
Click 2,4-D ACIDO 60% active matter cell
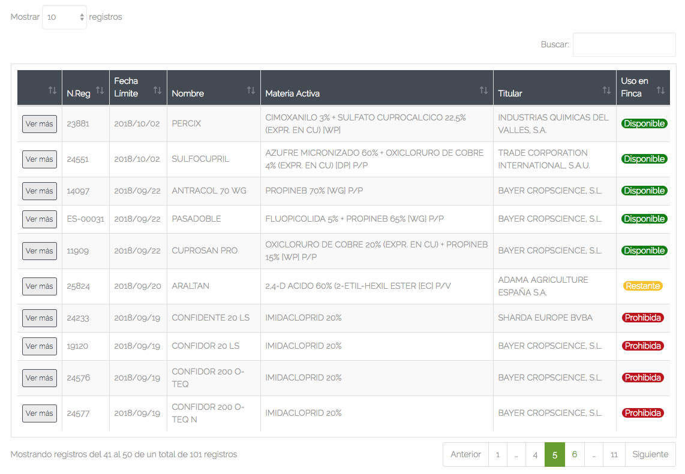(x=358, y=286)
